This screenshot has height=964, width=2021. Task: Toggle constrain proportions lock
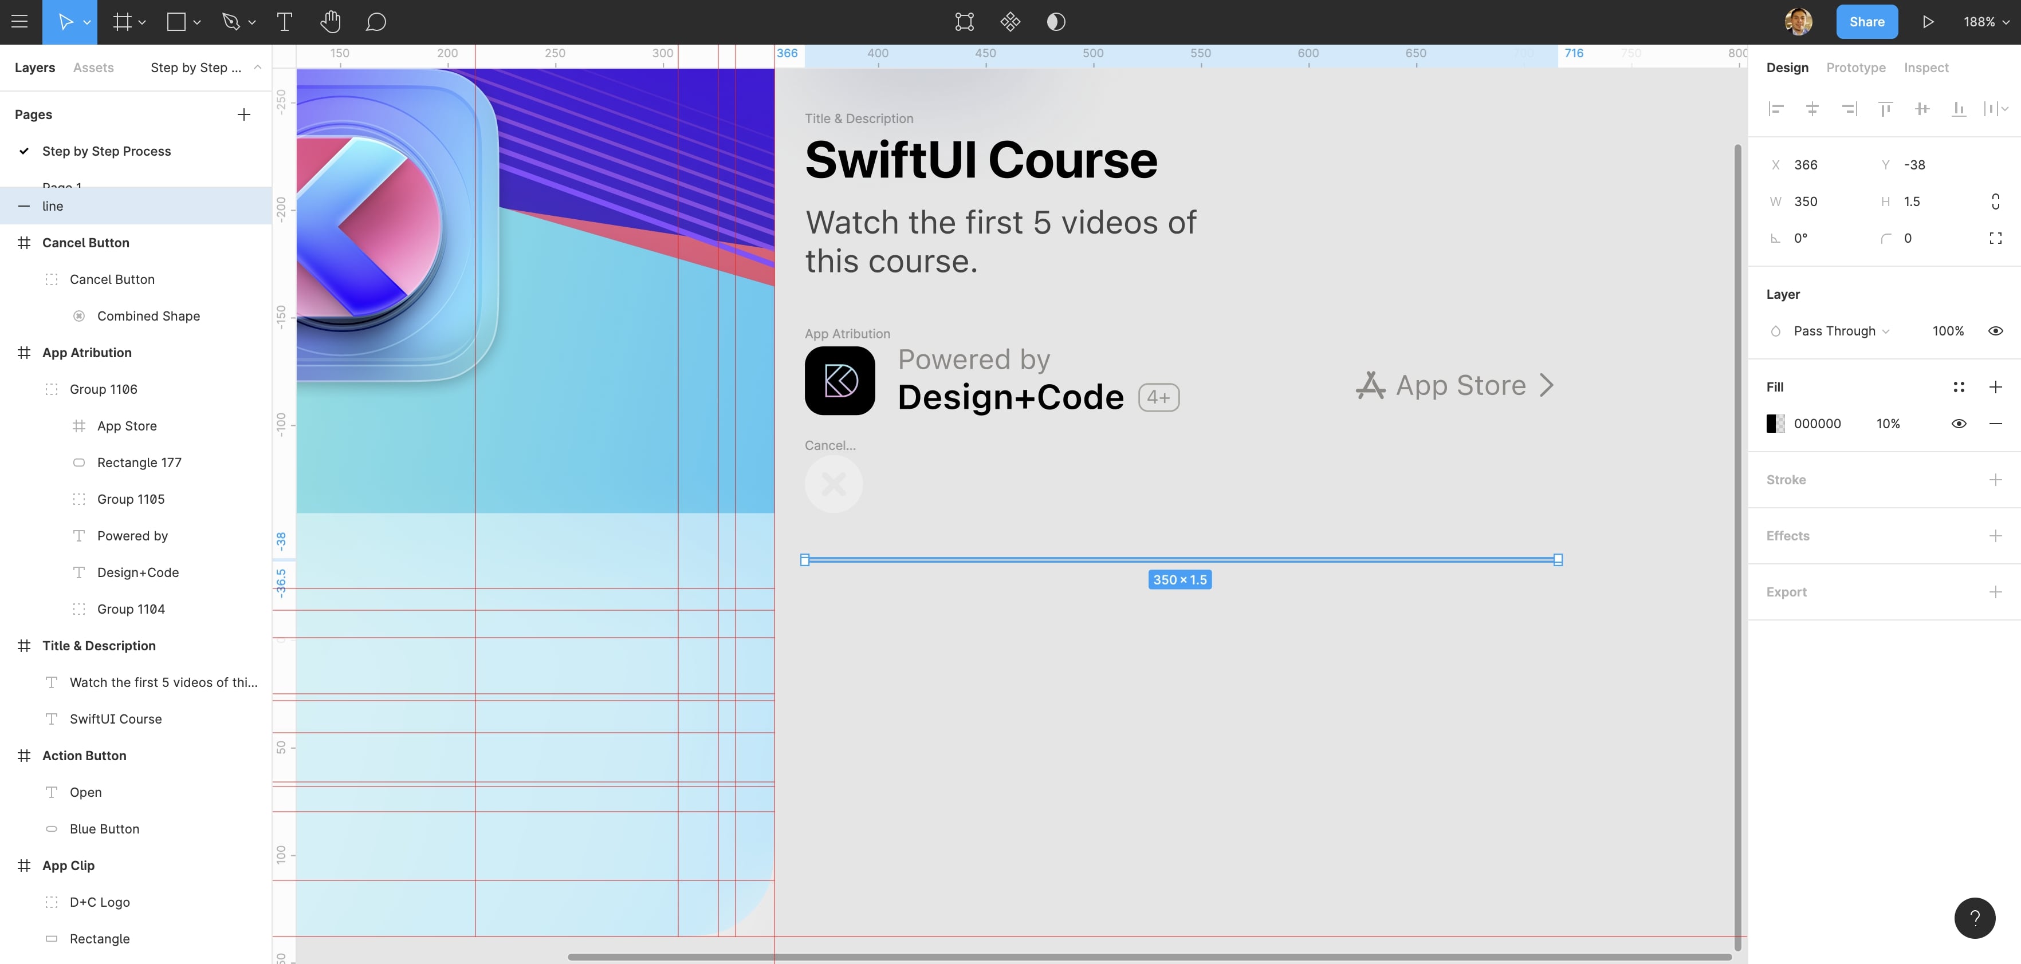pos(1995,202)
